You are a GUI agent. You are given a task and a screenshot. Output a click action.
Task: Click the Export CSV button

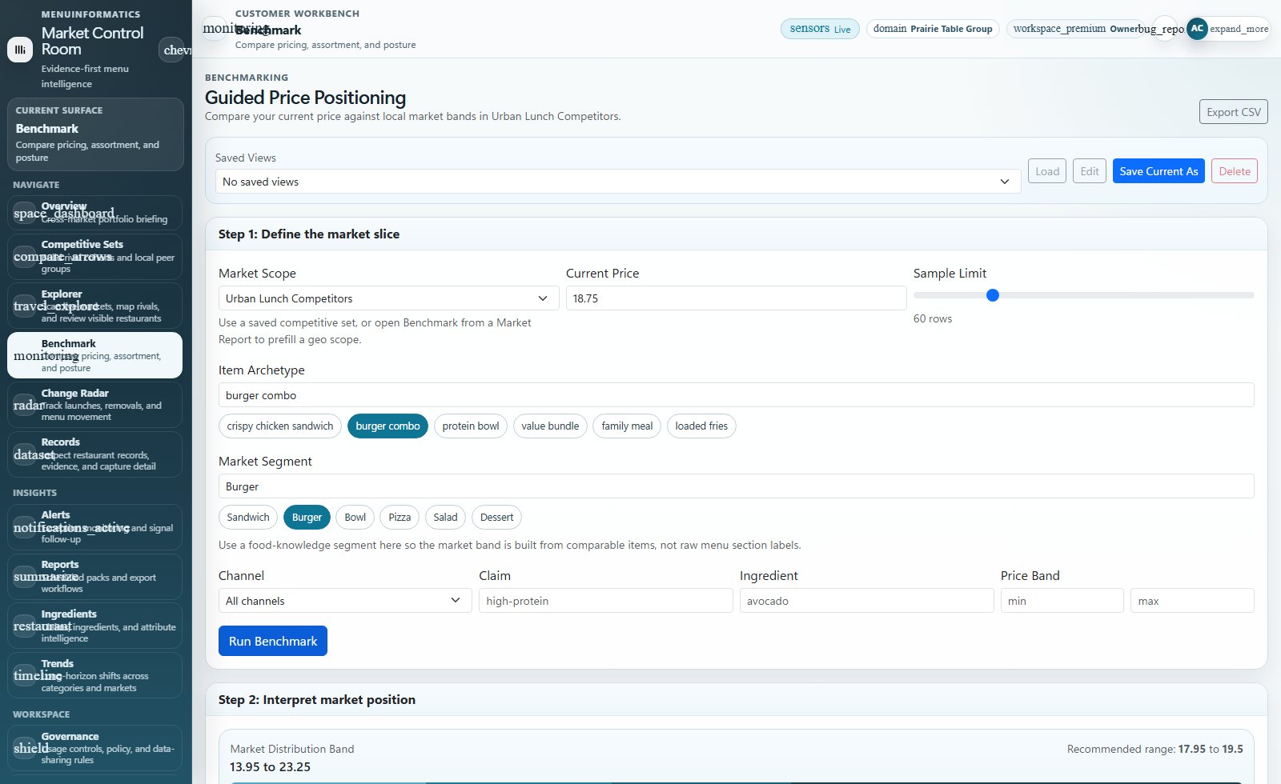coord(1233,112)
